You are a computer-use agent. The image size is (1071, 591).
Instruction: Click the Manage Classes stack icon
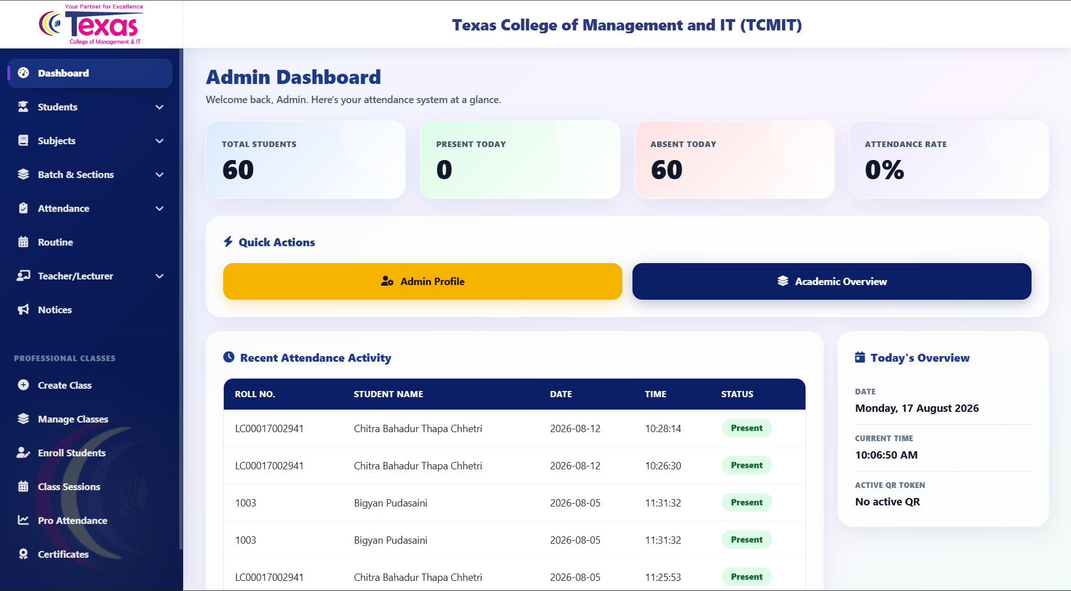(x=23, y=419)
